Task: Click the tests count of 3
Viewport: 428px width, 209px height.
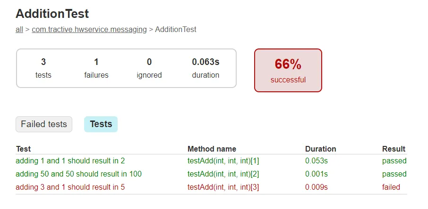Action: pyautogui.click(x=43, y=62)
